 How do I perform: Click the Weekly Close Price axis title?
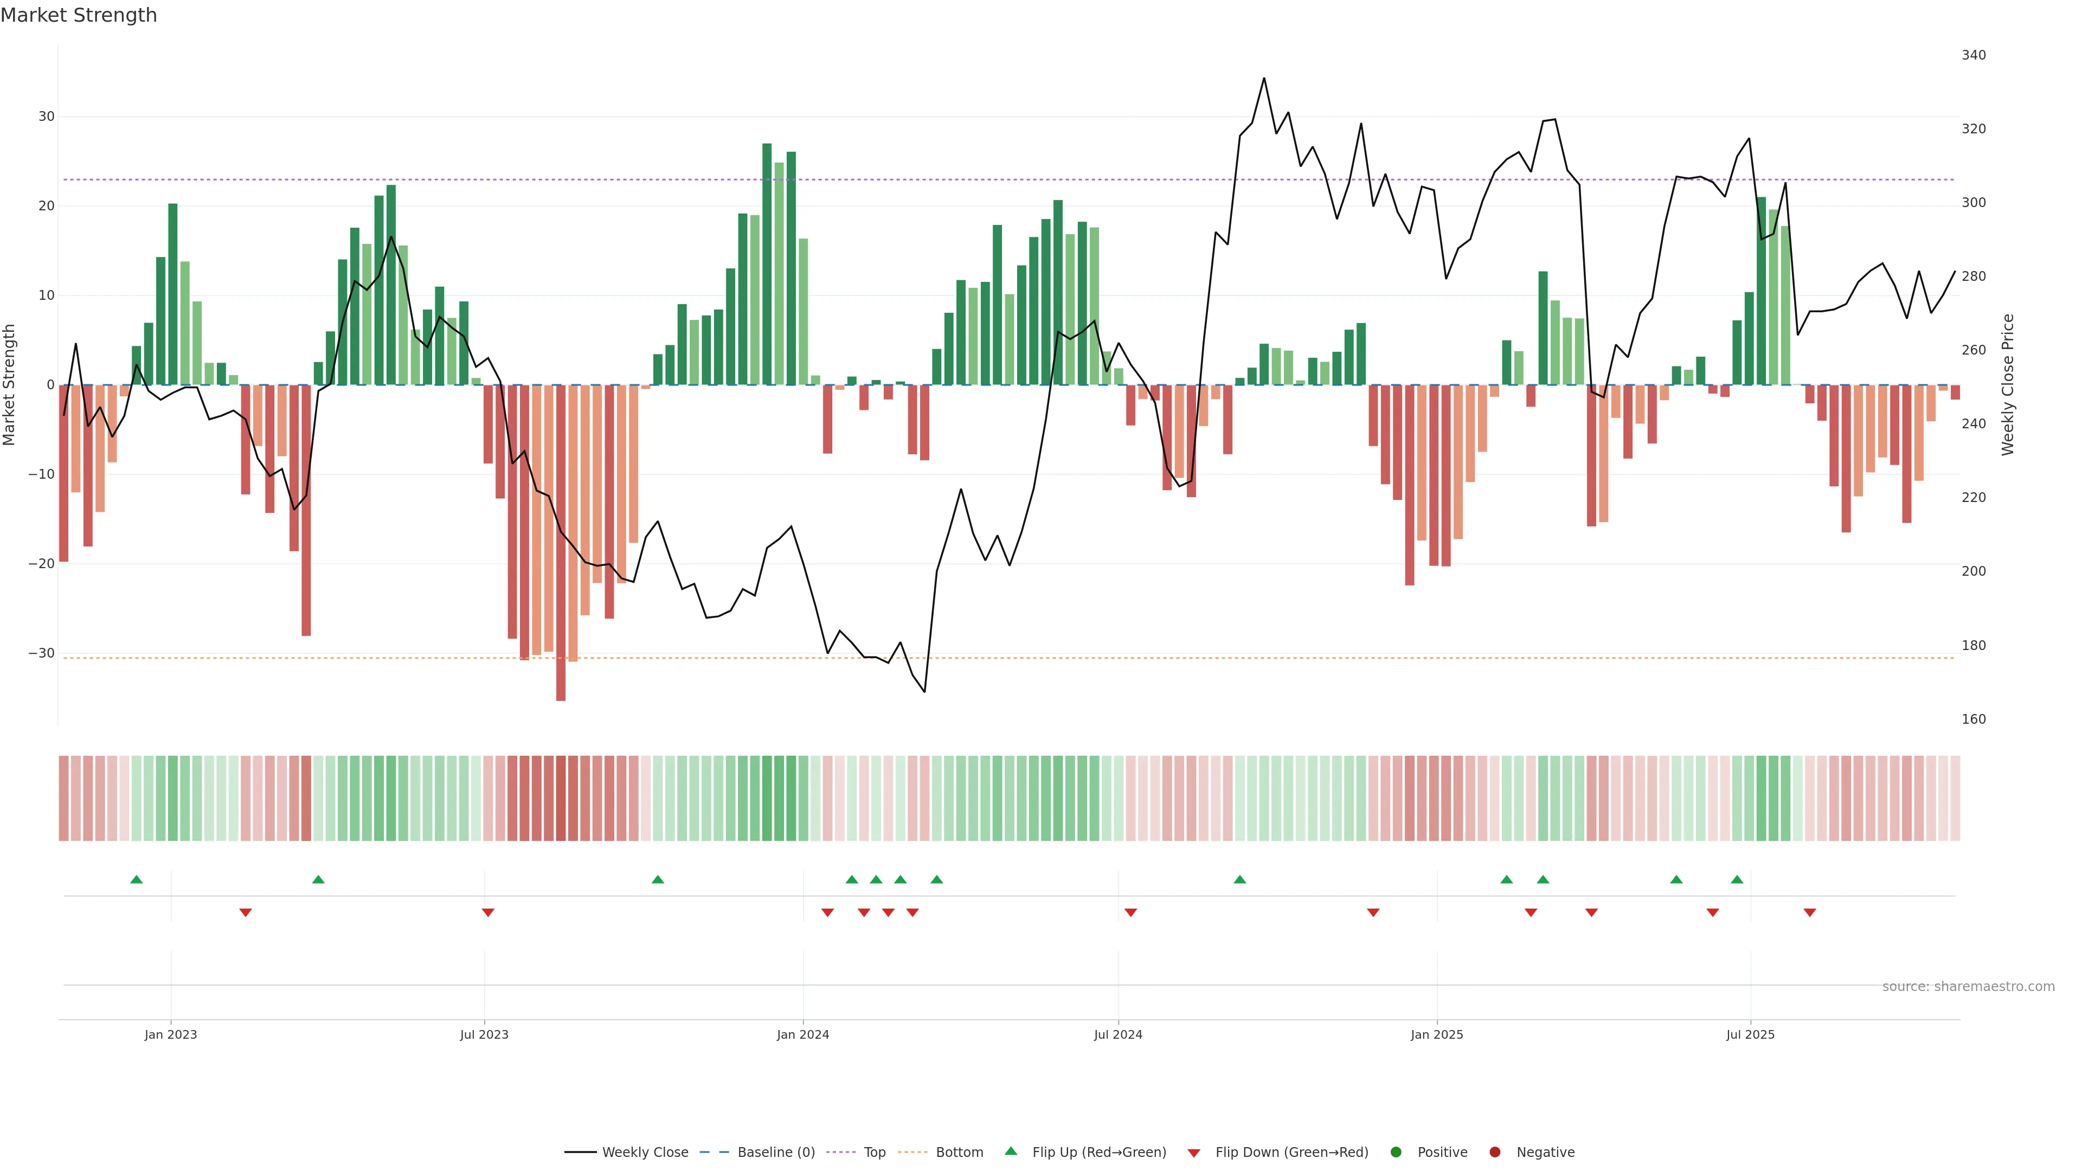(x=2008, y=385)
